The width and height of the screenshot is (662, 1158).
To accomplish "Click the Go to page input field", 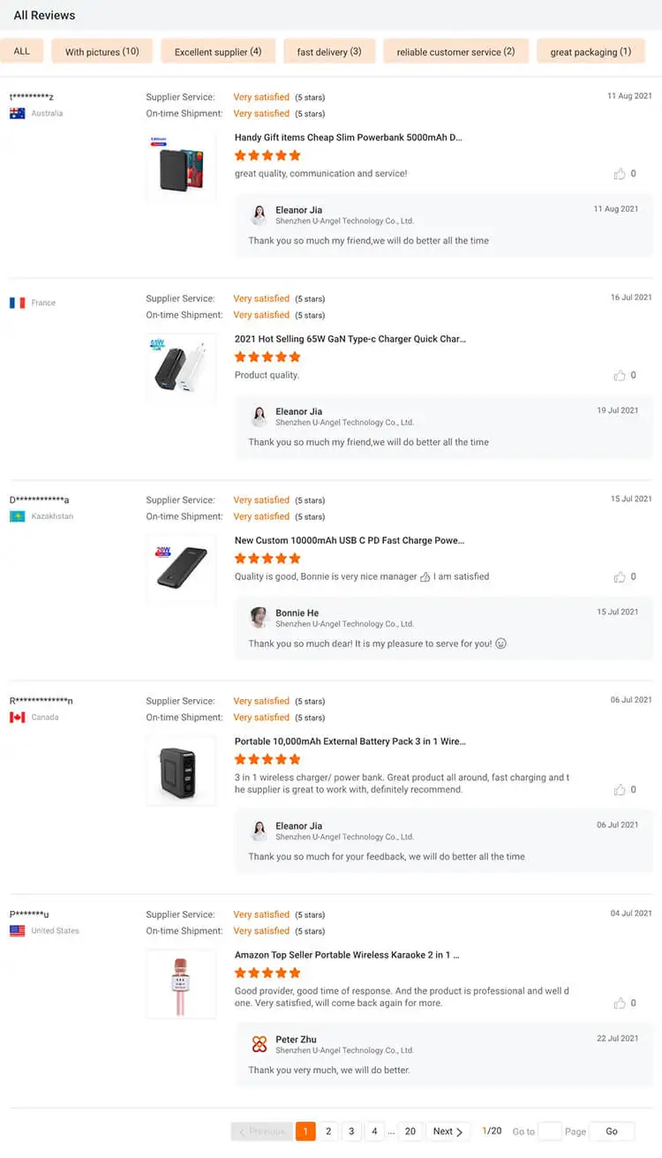I will 550,1132.
